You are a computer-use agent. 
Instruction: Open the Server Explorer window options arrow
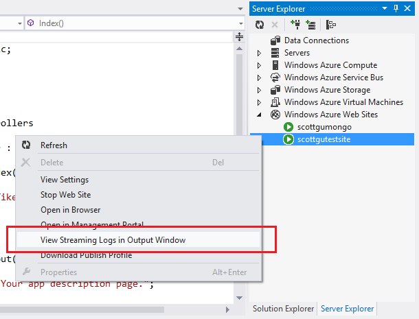[385, 8]
